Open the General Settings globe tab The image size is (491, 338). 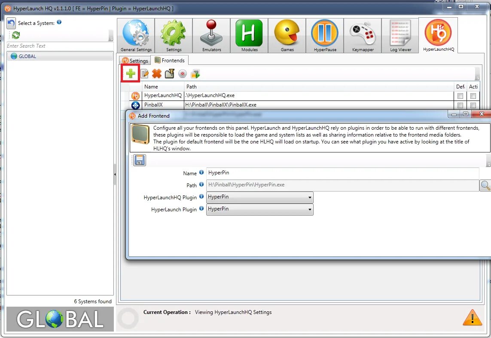click(136, 35)
